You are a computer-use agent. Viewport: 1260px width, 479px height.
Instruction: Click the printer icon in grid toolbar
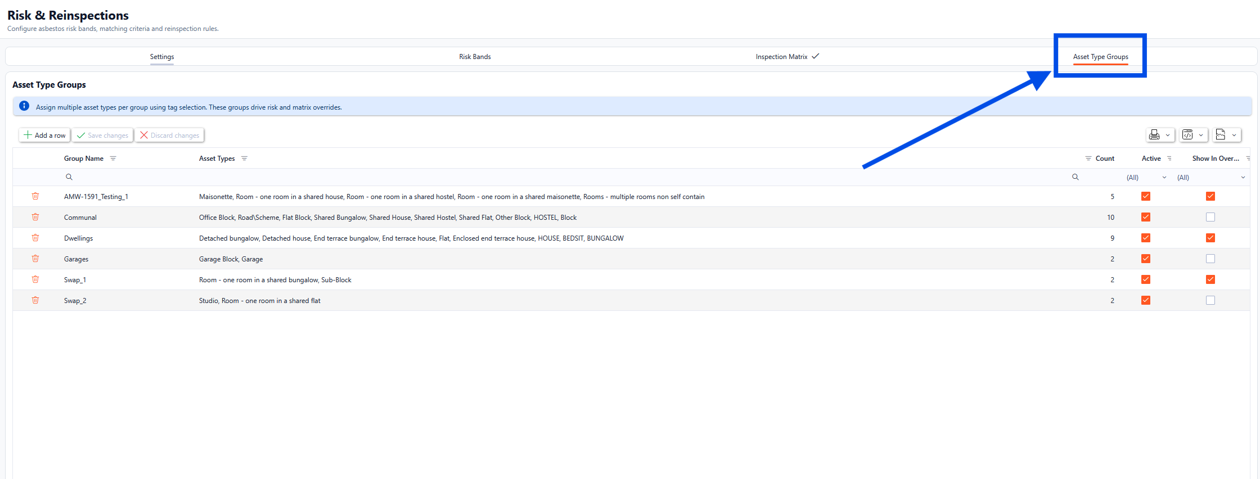click(1154, 135)
